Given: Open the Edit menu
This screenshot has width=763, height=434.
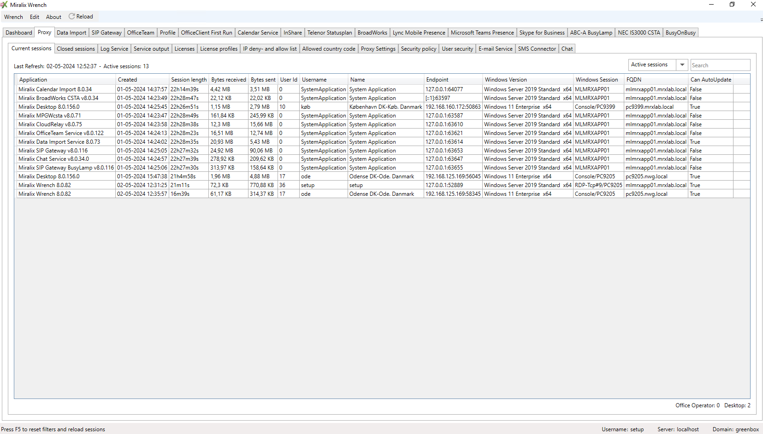Looking at the screenshot, I should pyautogui.click(x=35, y=17).
